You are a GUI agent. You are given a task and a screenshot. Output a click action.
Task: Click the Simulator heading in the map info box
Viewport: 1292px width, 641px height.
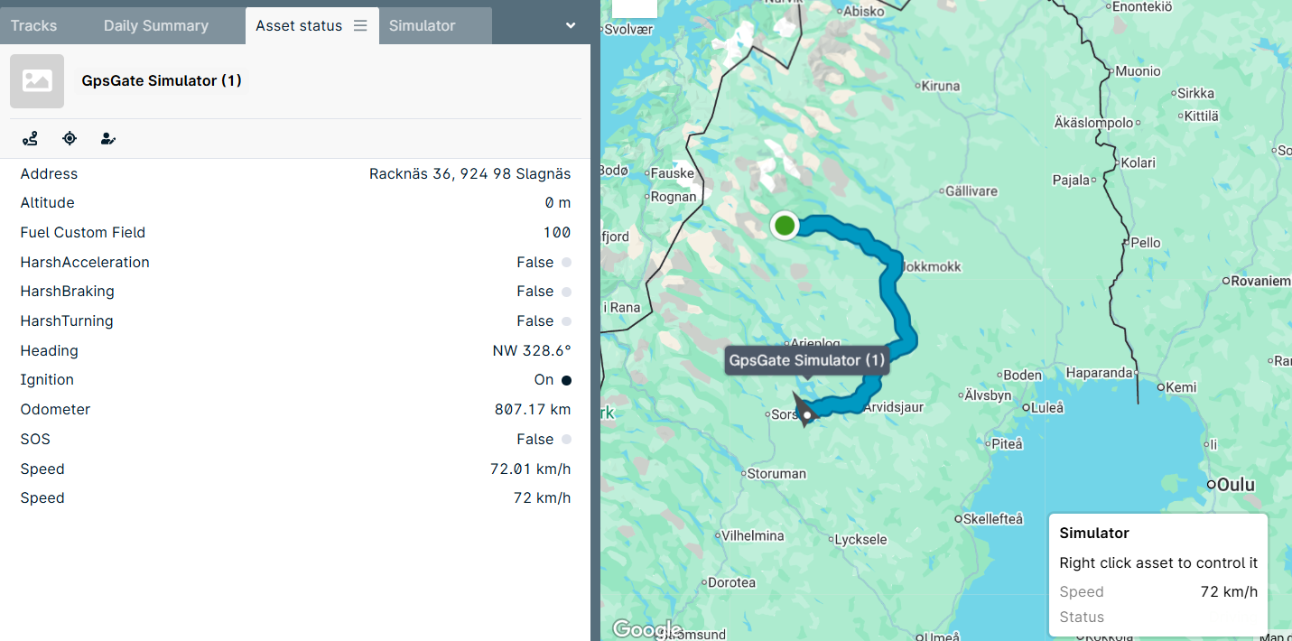pos(1094,534)
